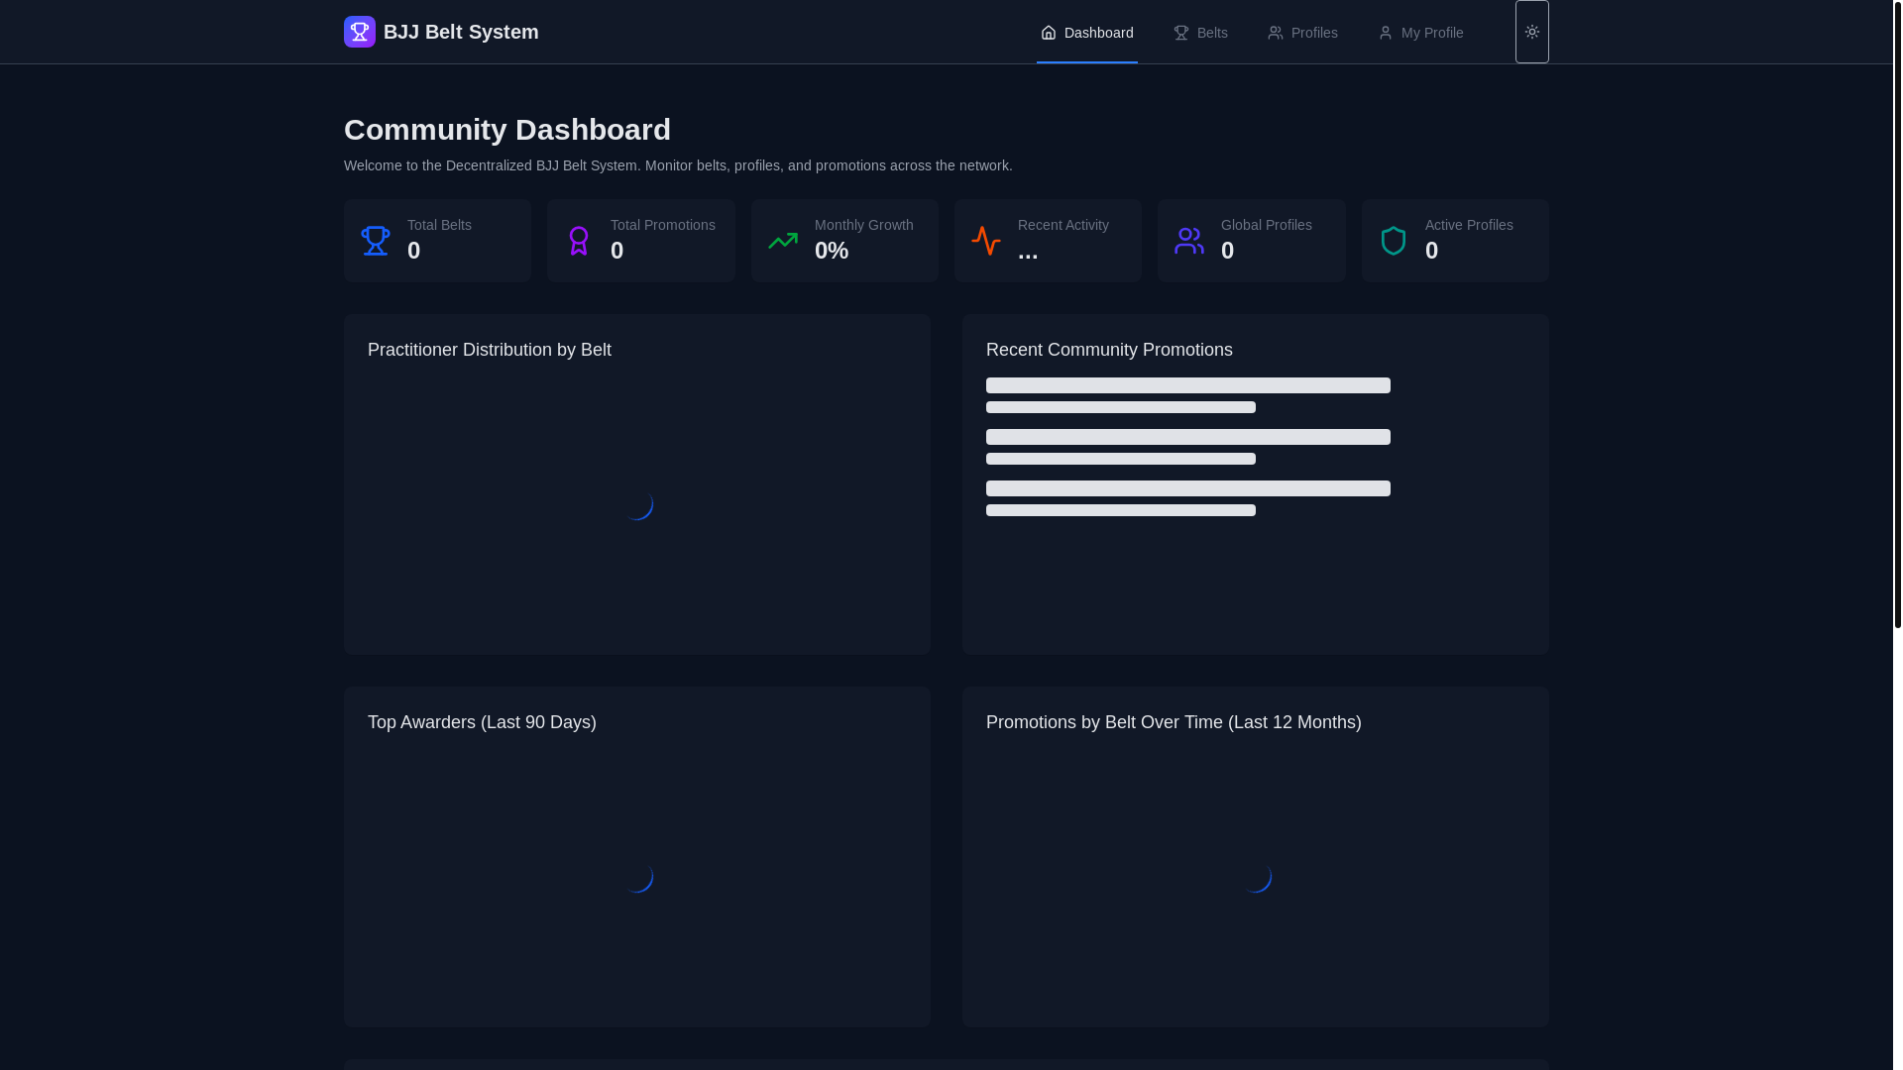Screen dimensions: 1903x1070
Task: Go to the Profiles tab
Action: (x=1302, y=33)
